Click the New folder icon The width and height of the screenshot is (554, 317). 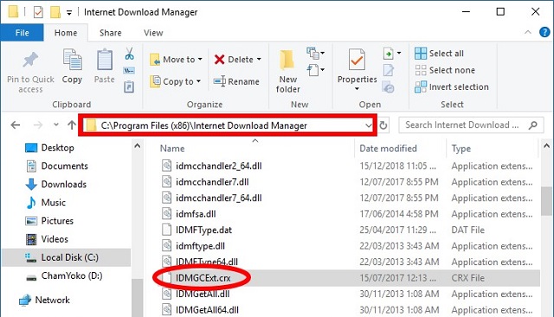coord(287,60)
